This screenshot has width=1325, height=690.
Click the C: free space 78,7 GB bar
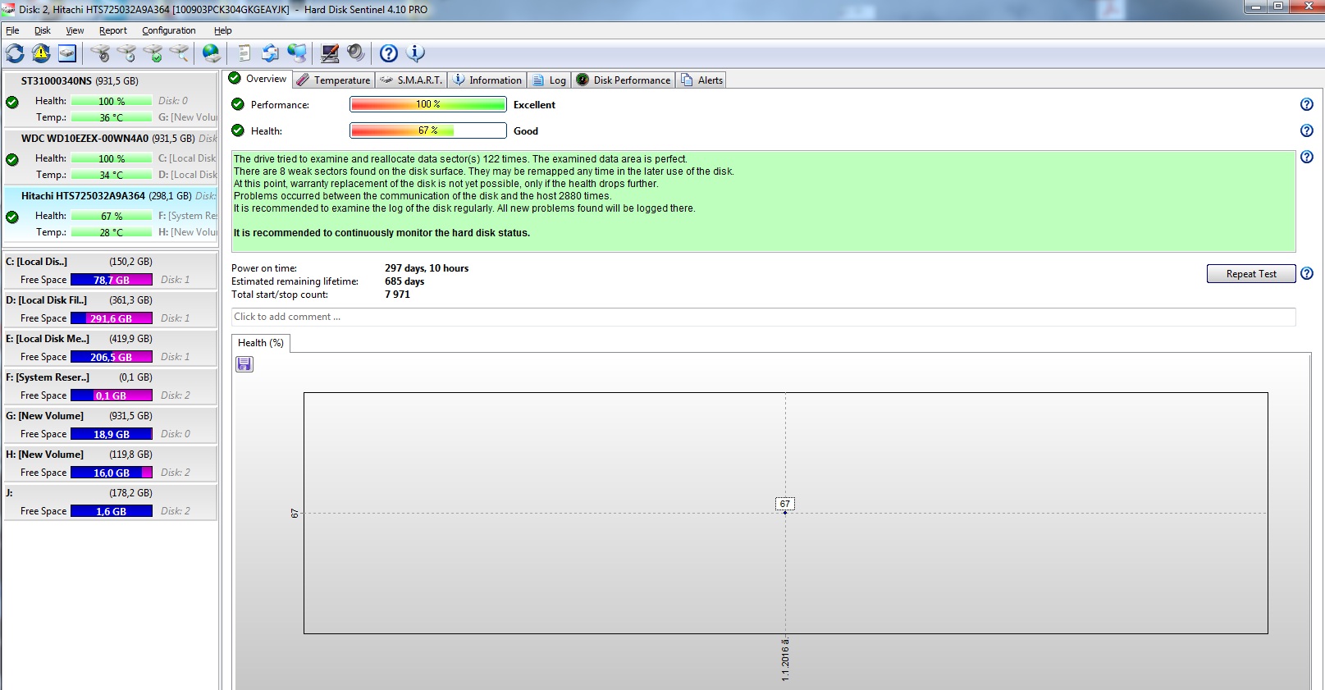[x=112, y=280]
